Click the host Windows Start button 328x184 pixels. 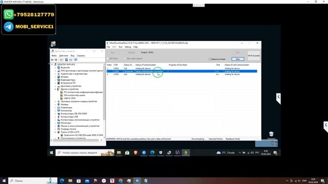tap(4, 180)
